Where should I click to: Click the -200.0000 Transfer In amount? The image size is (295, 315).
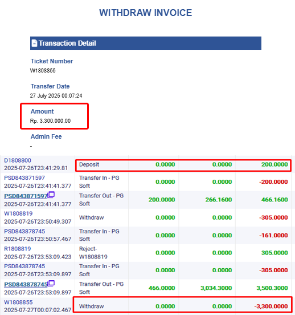273,182
